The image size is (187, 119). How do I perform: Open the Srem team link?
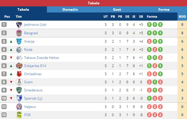click(28, 82)
